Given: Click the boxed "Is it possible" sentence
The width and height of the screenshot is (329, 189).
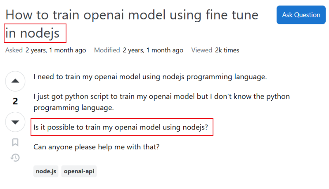Looking at the screenshot, I should click(123, 127).
